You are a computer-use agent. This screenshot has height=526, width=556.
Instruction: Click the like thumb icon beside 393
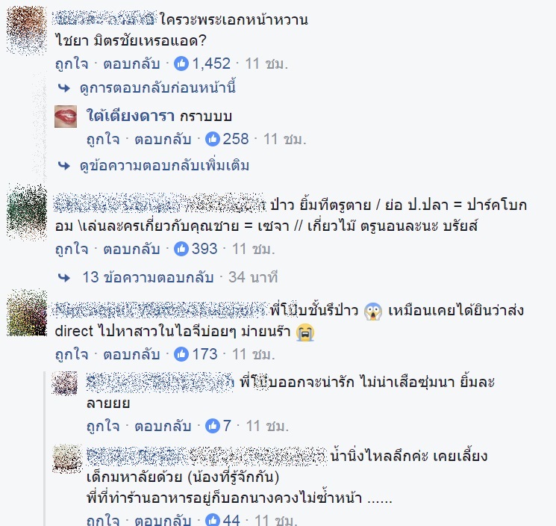pyautogui.click(x=181, y=249)
